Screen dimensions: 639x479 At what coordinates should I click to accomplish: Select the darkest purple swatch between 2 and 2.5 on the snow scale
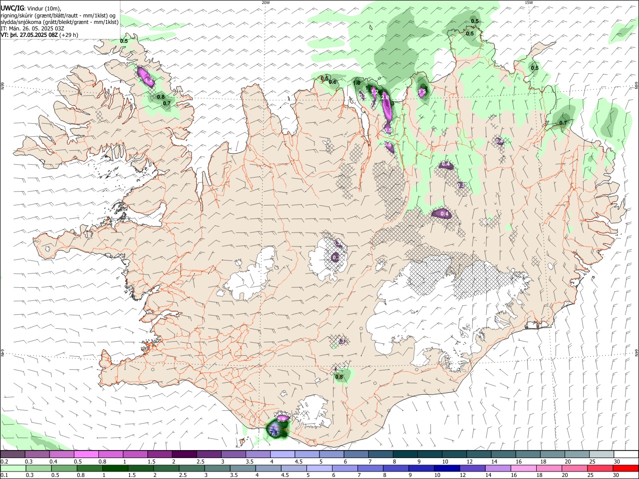184,454
